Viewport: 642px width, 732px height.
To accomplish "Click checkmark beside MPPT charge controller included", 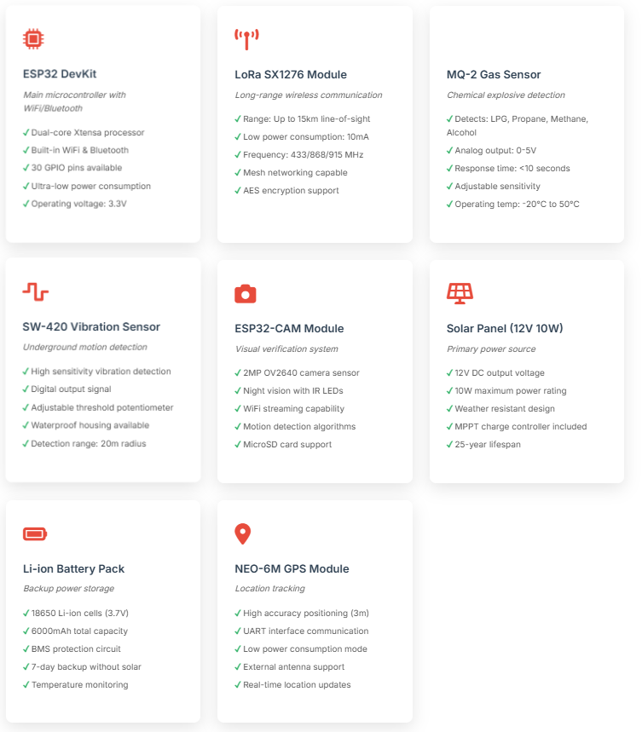I will [449, 427].
